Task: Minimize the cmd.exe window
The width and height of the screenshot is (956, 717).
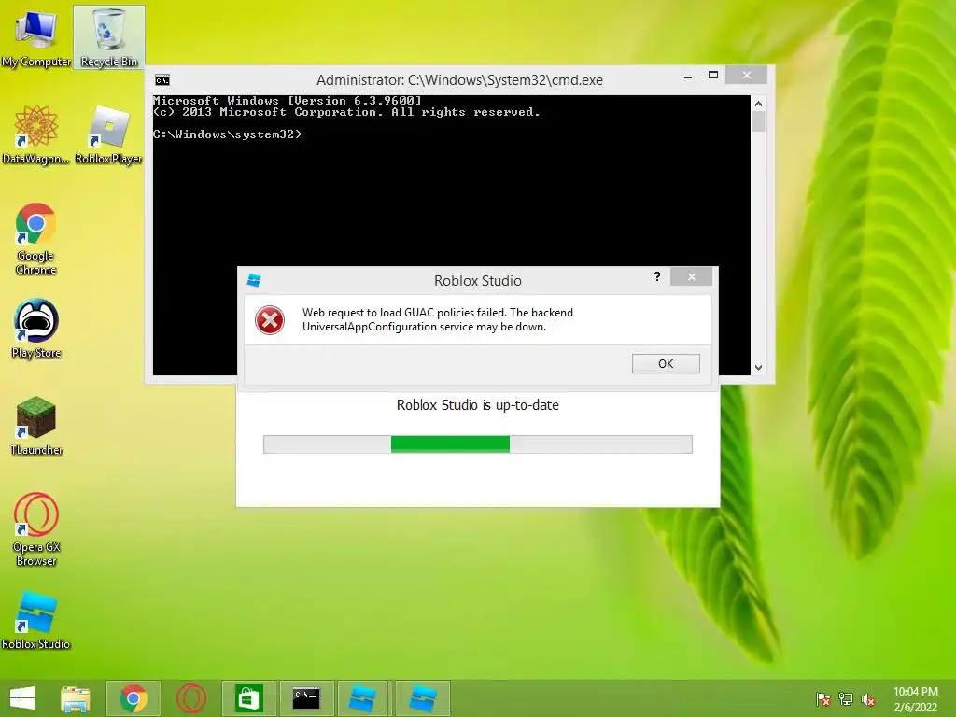Action: (688, 77)
